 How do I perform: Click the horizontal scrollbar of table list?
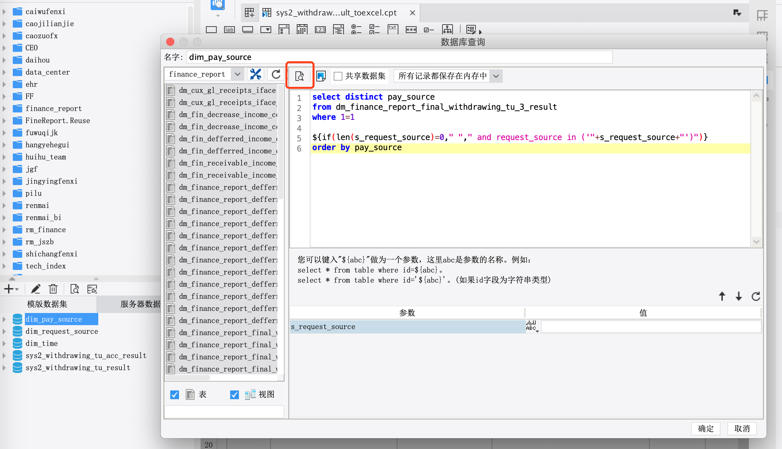[x=188, y=378]
